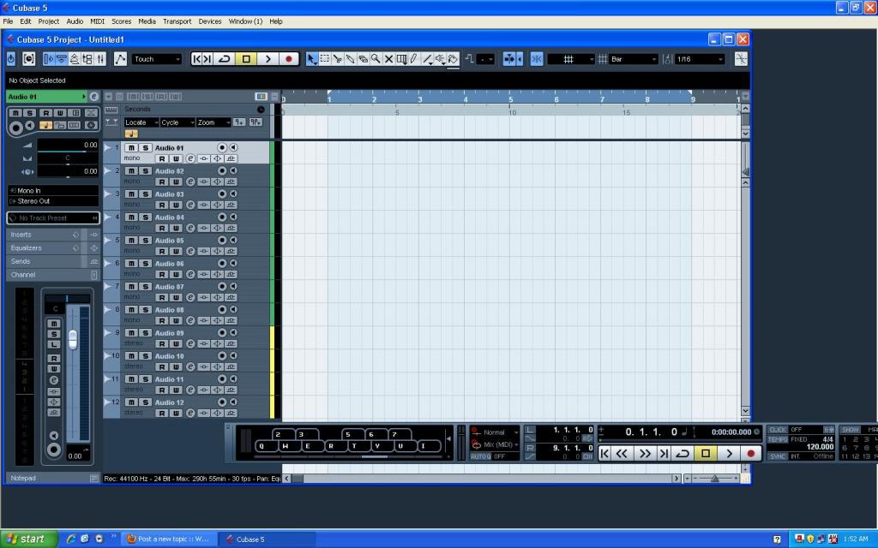Click the Inspector channel volume fader
The image size is (878, 548).
point(73,339)
